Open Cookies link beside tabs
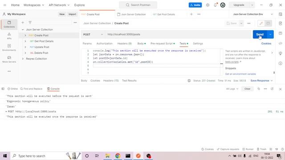Viewport: 285px width, 160px height. (266, 44)
